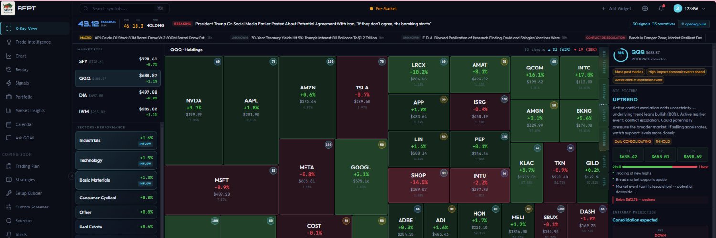Click the LRCX score badge
Image resolution: width=716 pixels, height=238 pixels.
(443, 61)
